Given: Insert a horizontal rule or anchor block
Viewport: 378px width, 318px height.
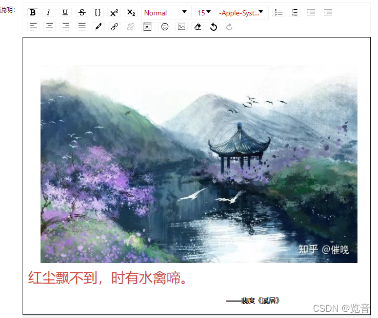Looking at the screenshot, I should (x=147, y=27).
